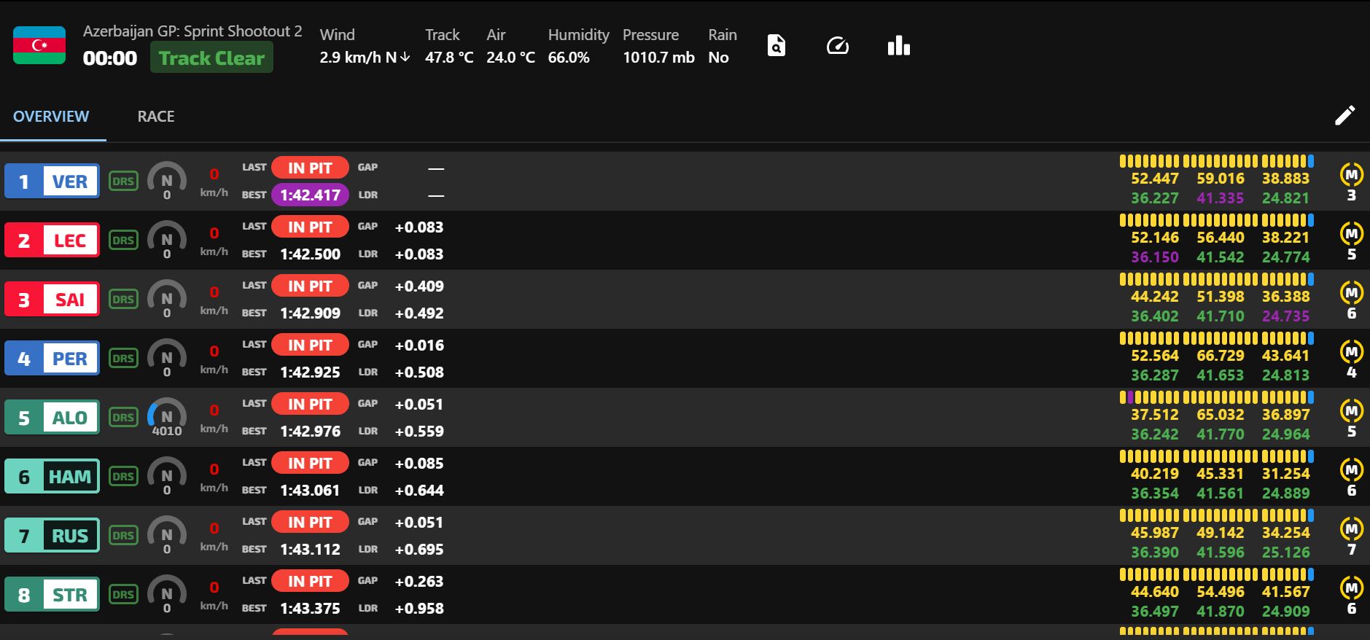
Task: Click ALO's DRS indicator
Action: (123, 417)
